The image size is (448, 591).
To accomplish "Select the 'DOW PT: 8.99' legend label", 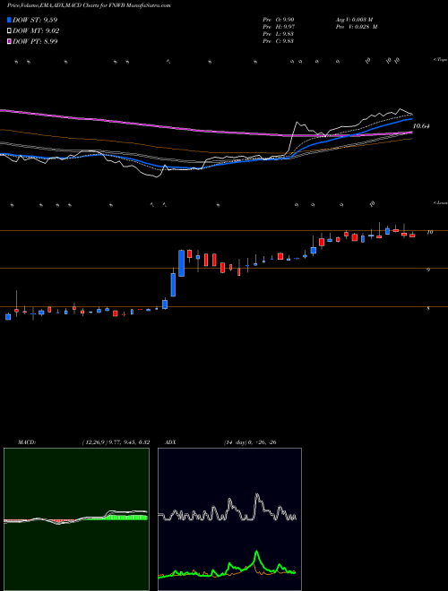I will click(35, 41).
